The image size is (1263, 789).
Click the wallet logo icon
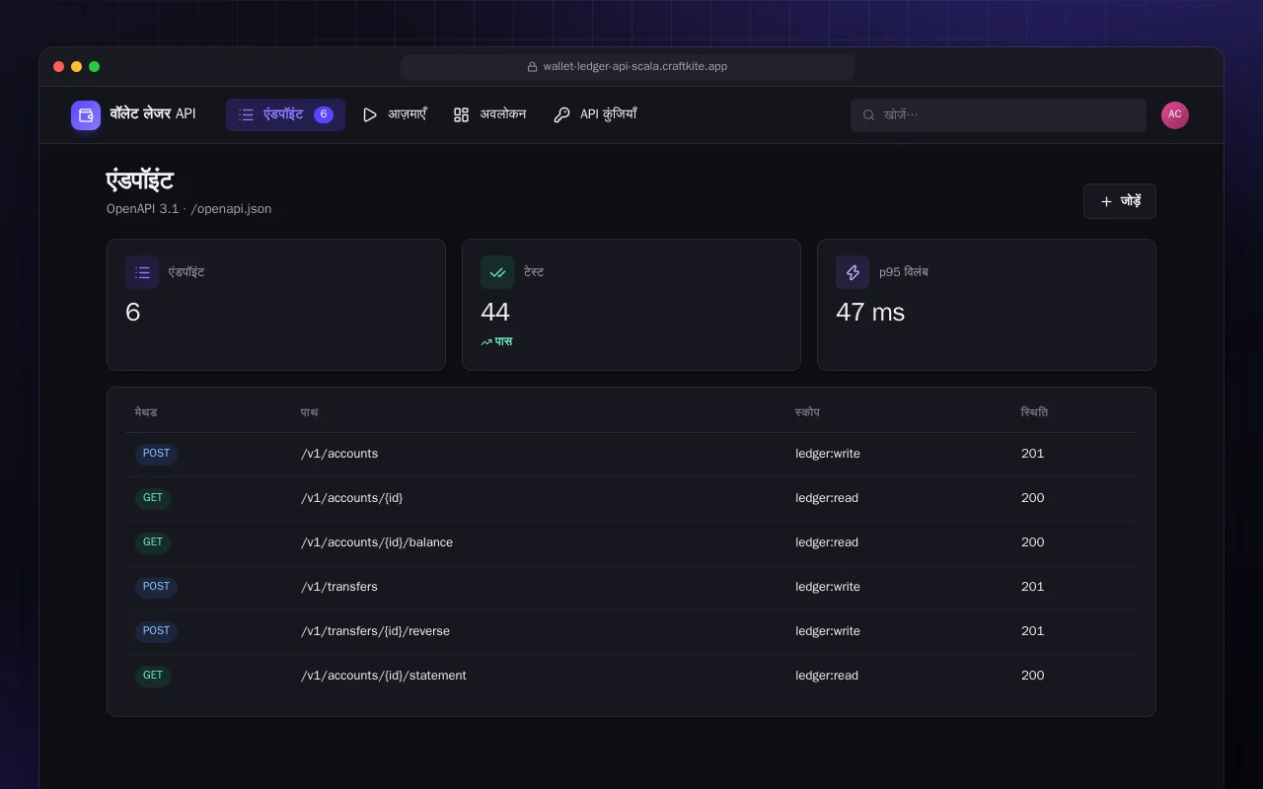(86, 115)
